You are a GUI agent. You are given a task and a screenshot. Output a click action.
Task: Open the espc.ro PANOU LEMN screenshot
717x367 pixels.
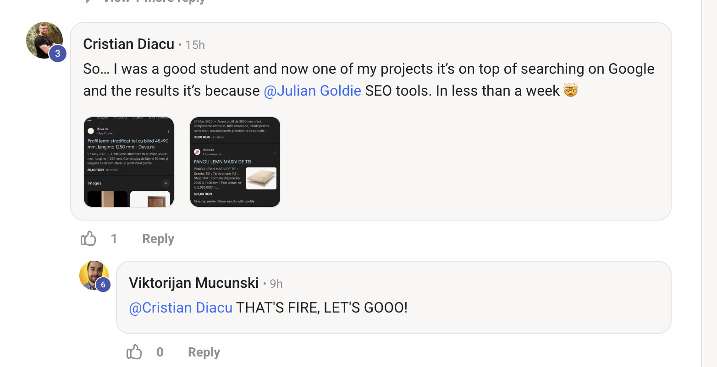pos(235,162)
